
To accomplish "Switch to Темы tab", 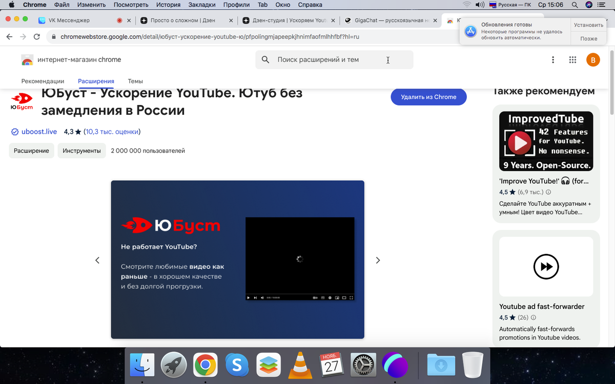I will [135, 81].
